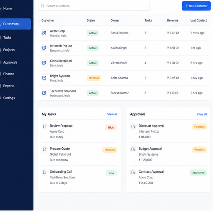Open the Home page in sidebar
This screenshot has width=213, height=213.
click(7, 9)
